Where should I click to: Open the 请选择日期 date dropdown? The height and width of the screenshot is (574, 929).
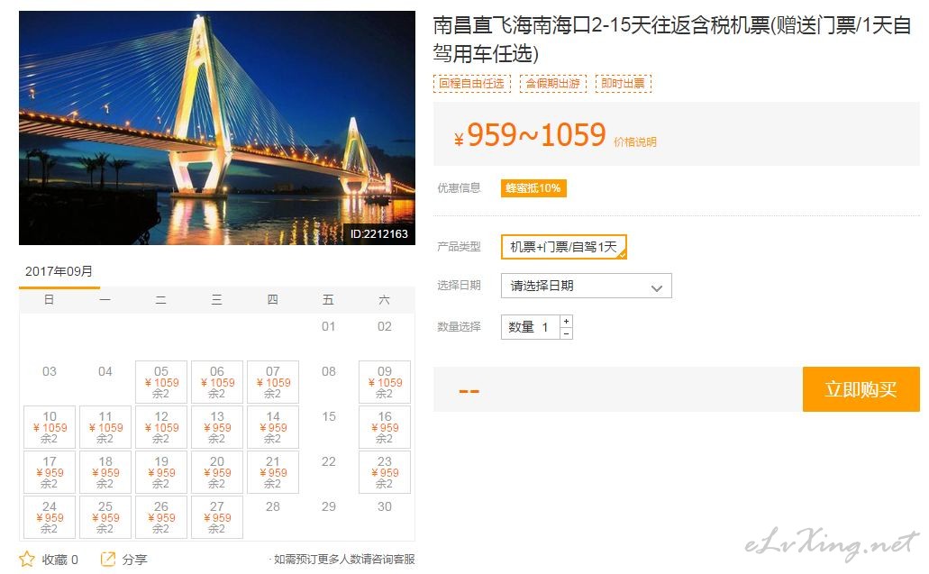[586, 286]
